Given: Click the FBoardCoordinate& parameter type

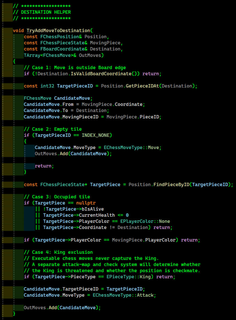Looking at the screenshot, I should tap(64, 49).
